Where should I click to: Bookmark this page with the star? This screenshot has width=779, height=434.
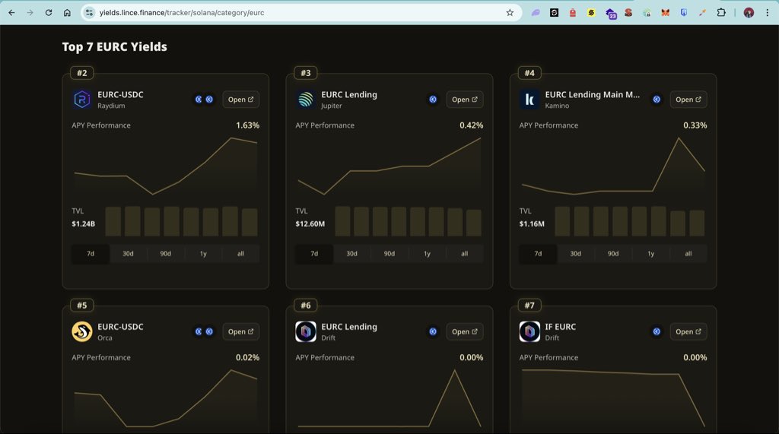point(510,13)
